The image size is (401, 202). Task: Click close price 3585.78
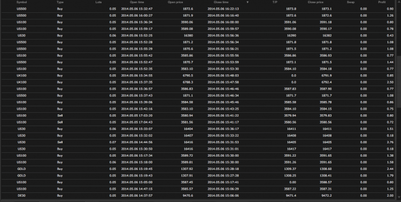[x=325, y=102]
